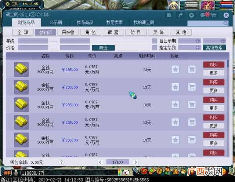
Task: Open the 助 help icon in title bar
Action: [x=169, y=15]
